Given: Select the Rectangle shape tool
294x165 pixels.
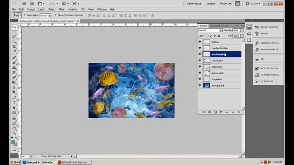Looking at the screenshot, I should (x=14, y=113).
